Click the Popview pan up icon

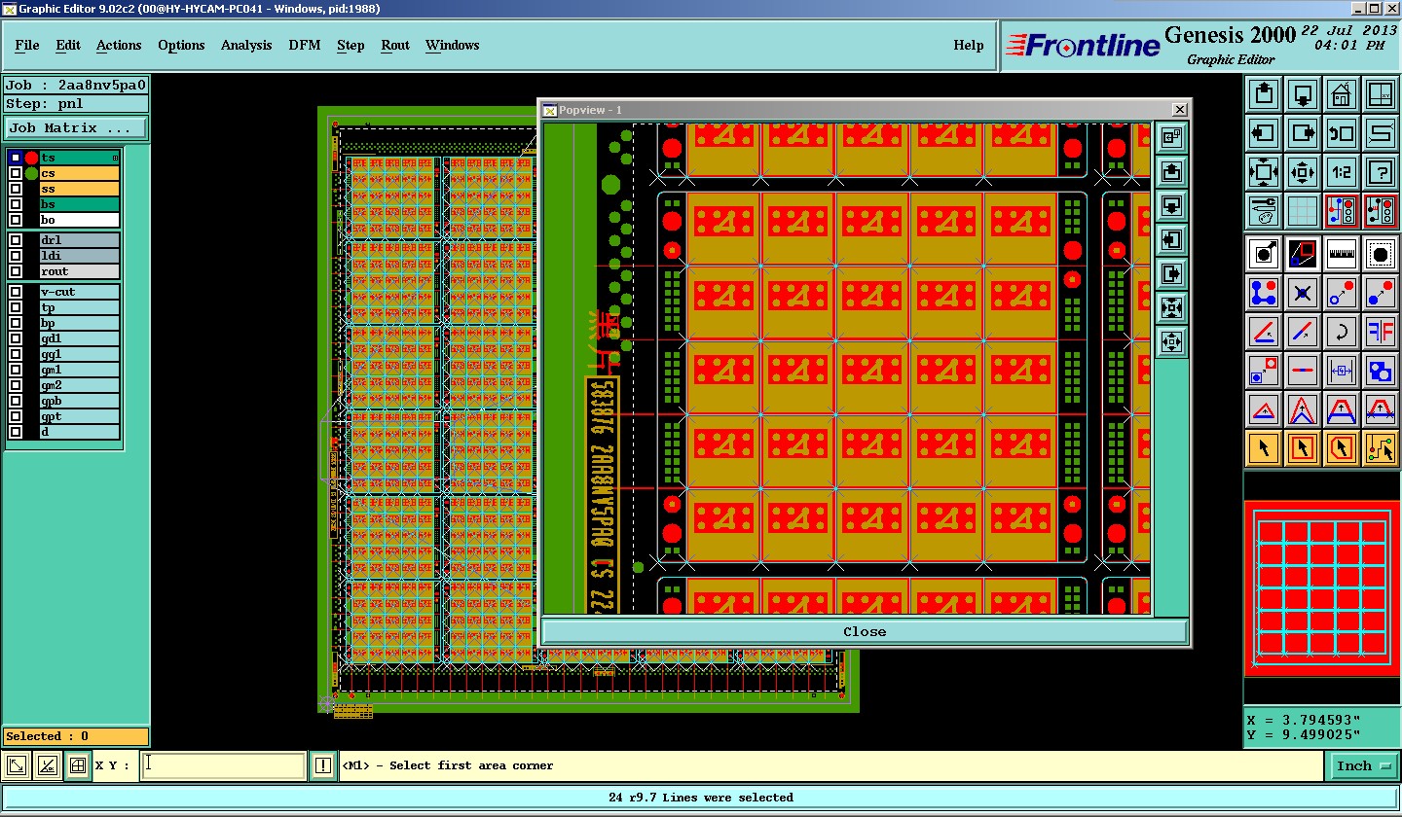tap(1172, 171)
